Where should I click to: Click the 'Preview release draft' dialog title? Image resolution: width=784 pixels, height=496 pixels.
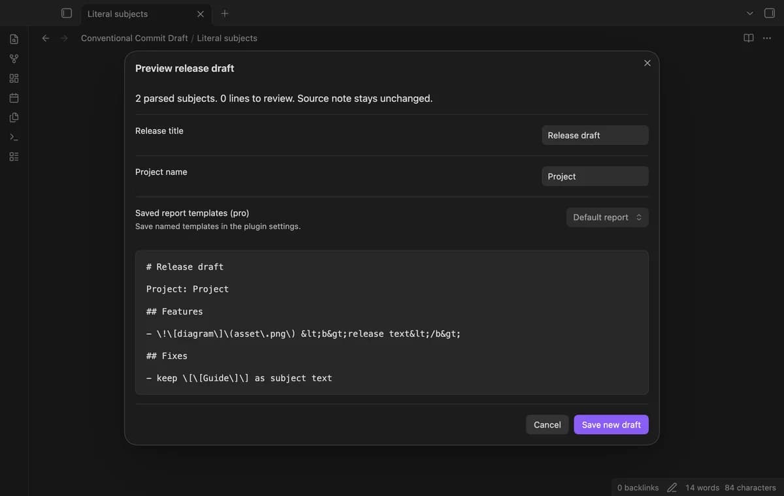pyautogui.click(x=184, y=68)
